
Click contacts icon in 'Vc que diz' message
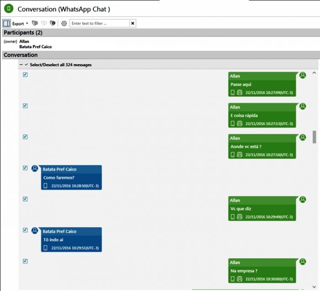pos(240,217)
